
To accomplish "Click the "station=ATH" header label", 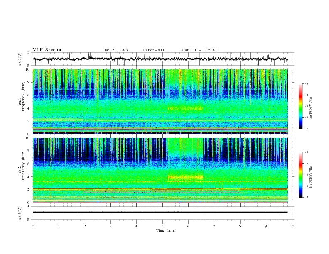I will click(154, 50).
